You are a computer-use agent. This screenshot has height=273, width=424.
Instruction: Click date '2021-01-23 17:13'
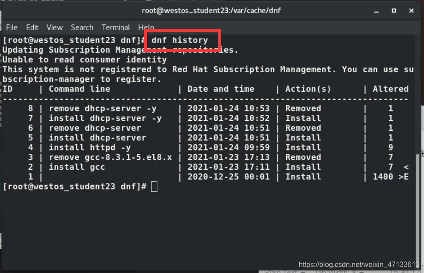point(229,157)
